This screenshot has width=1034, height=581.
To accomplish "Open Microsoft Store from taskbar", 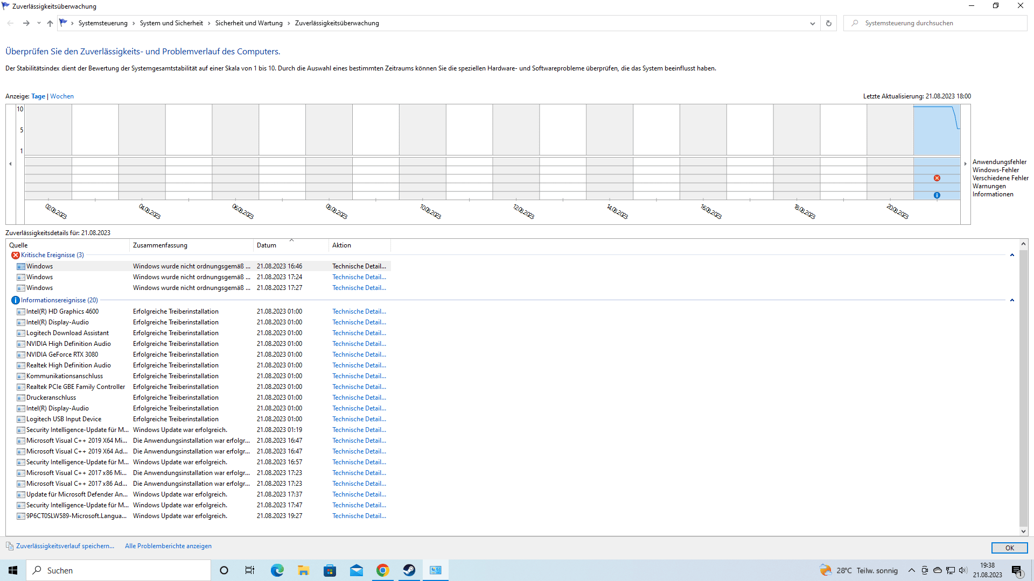I will pos(330,570).
